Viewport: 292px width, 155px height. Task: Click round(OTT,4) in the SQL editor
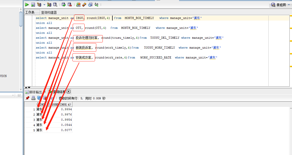pos(96,28)
